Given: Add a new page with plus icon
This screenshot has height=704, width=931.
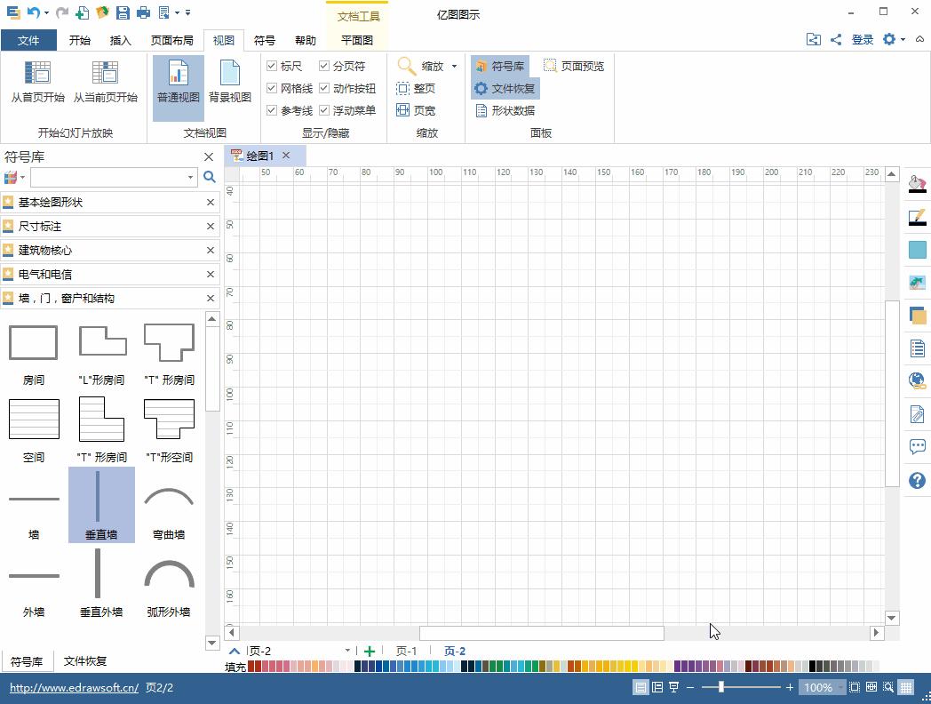Looking at the screenshot, I should [370, 652].
